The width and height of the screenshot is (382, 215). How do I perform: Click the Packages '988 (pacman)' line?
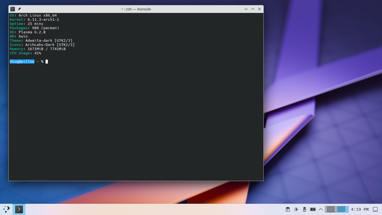35,28
